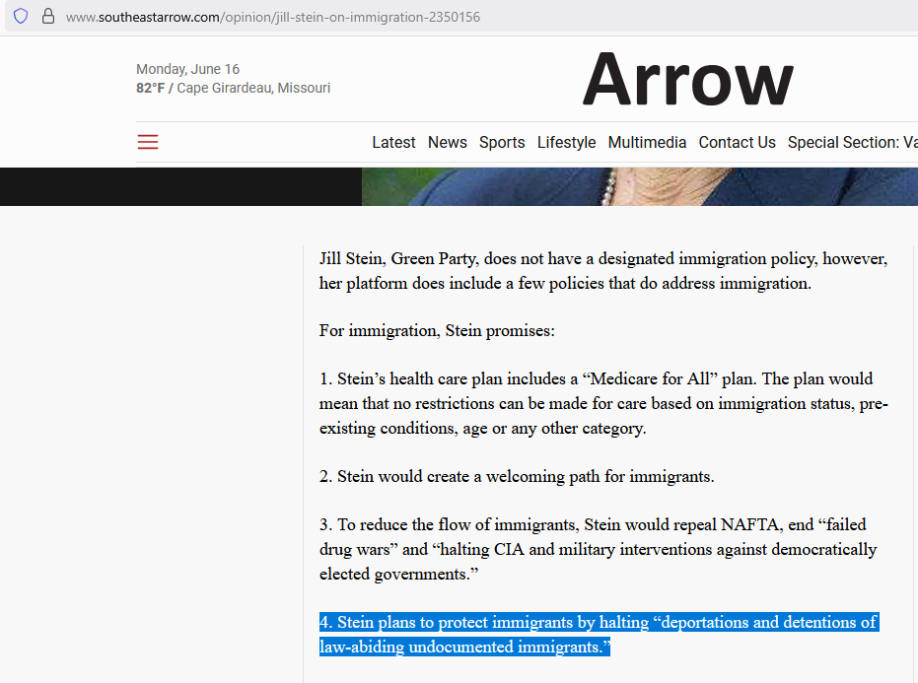Click the Arrow site logo
The height and width of the screenshot is (683, 918).
(688, 80)
